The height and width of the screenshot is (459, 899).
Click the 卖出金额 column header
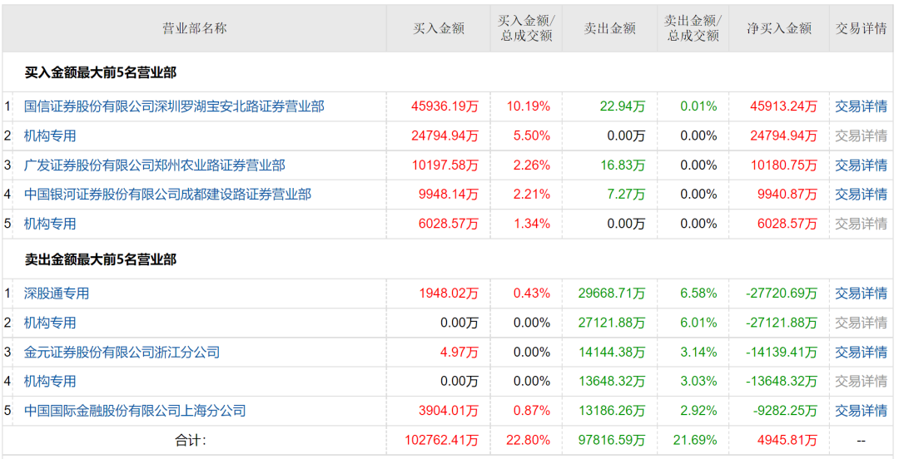click(x=609, y=28)
